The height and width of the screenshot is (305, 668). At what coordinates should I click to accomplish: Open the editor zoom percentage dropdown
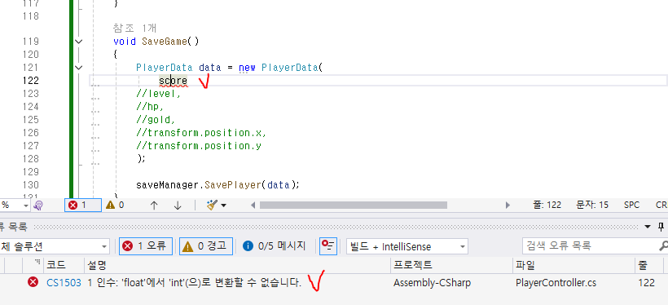click(x=25, y=206)
